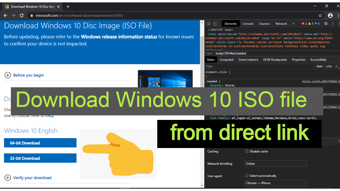
Task: Open the Network throttling dropdown
Action: [275, 163]
